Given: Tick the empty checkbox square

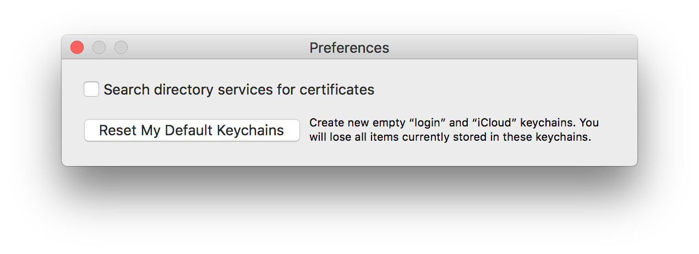Looking at the screenshot, I should 91,89.
